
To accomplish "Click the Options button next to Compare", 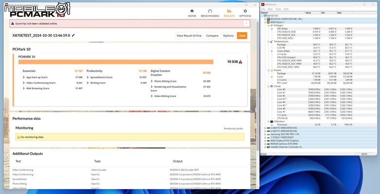I will (228, 36).
